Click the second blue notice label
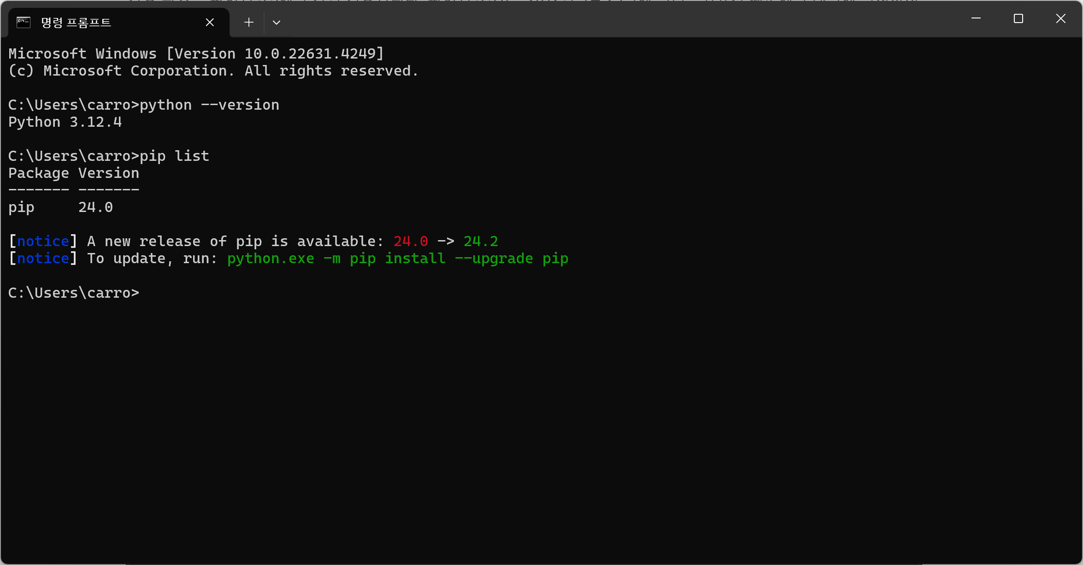The height and width of the screenshot is (565, 1083). coord(43,259)
